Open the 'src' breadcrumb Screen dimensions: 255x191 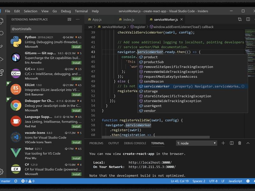click(x=90, y=27)
